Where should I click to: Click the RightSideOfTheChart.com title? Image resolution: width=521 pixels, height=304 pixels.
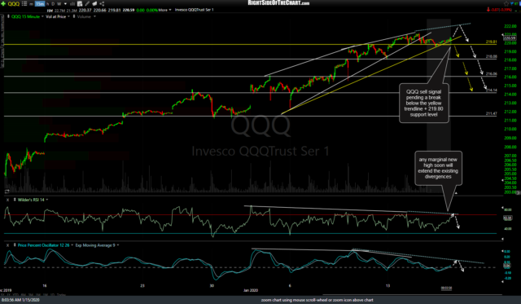[278, 3]
